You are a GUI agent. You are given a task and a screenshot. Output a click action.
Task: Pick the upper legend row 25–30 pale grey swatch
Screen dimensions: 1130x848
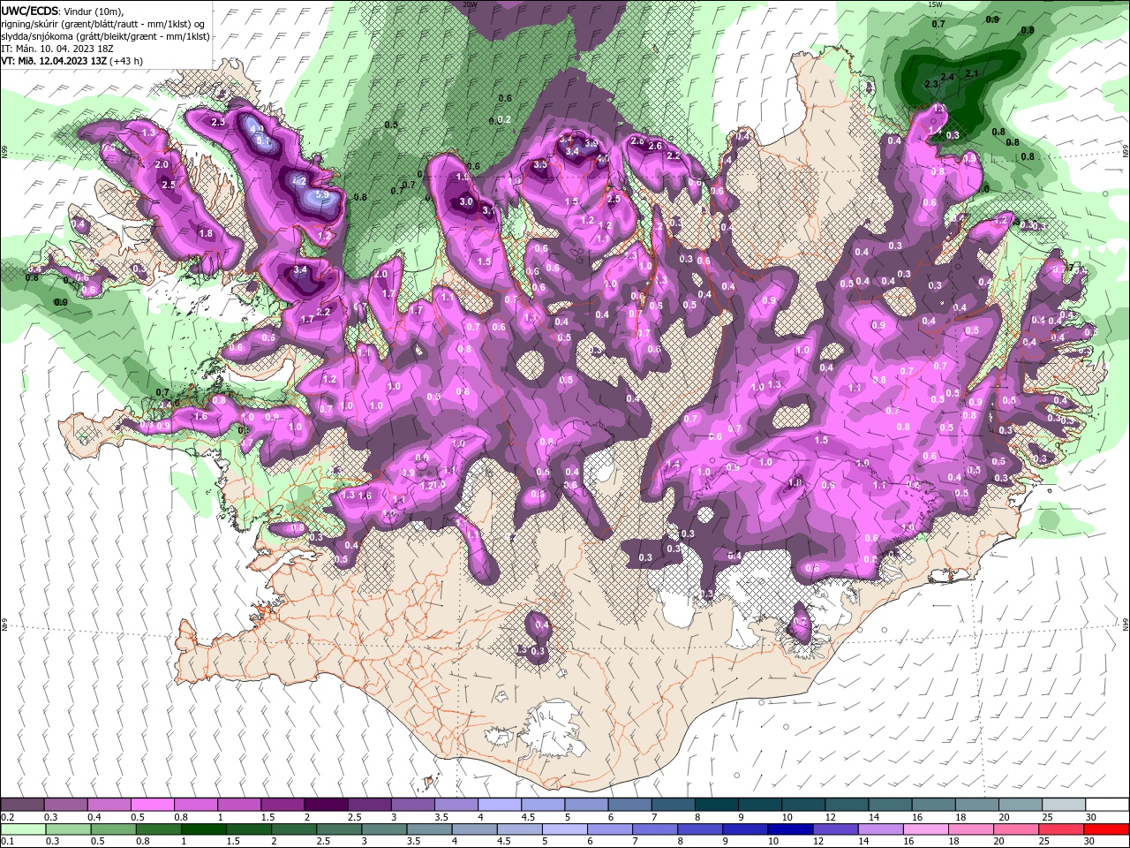[1062, 805]
